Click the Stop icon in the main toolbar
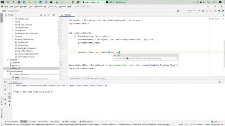 point(210,11)
